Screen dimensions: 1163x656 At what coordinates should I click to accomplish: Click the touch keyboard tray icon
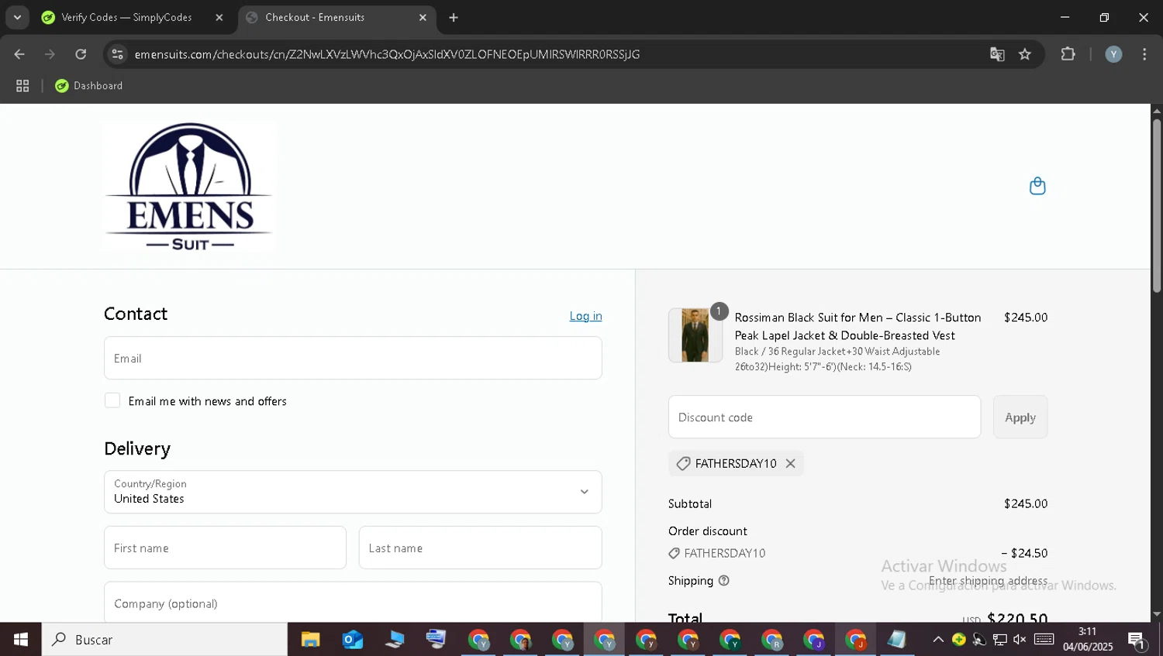pyautogui.click(x=1044, y=640)
